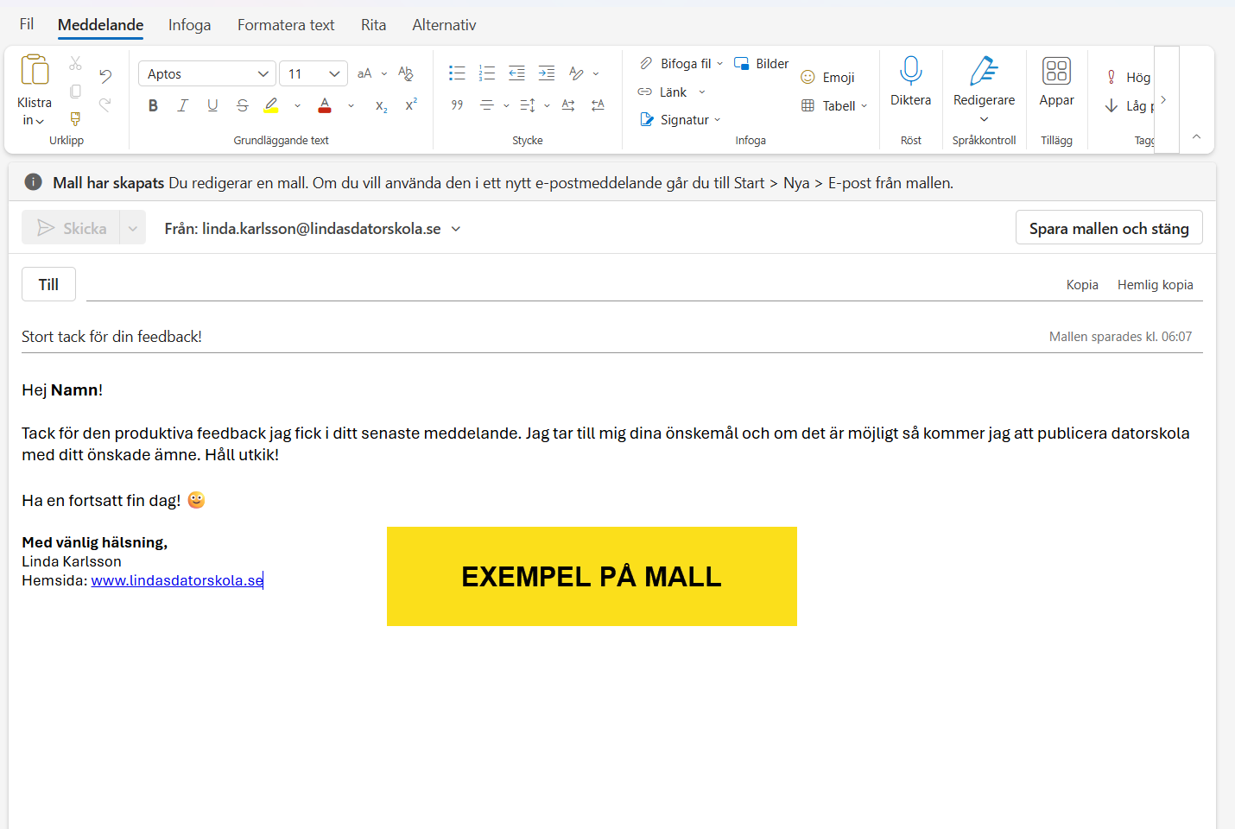Toggle underline formatting
The height and width of the screenshot is (829, 1235).
(212, 105)
